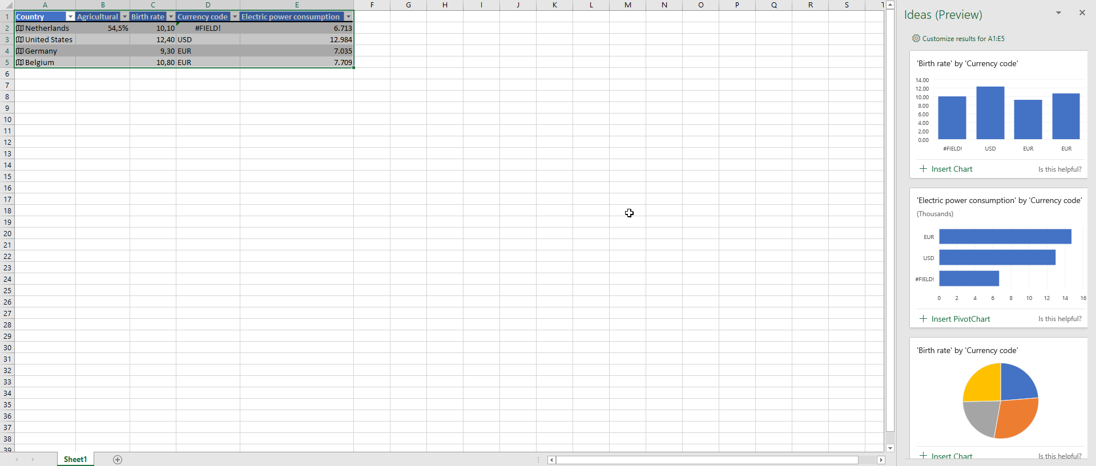Click the horizontal scrollbar track
This screenshot has width=1096, height=466.
click(x=707, y=460)
